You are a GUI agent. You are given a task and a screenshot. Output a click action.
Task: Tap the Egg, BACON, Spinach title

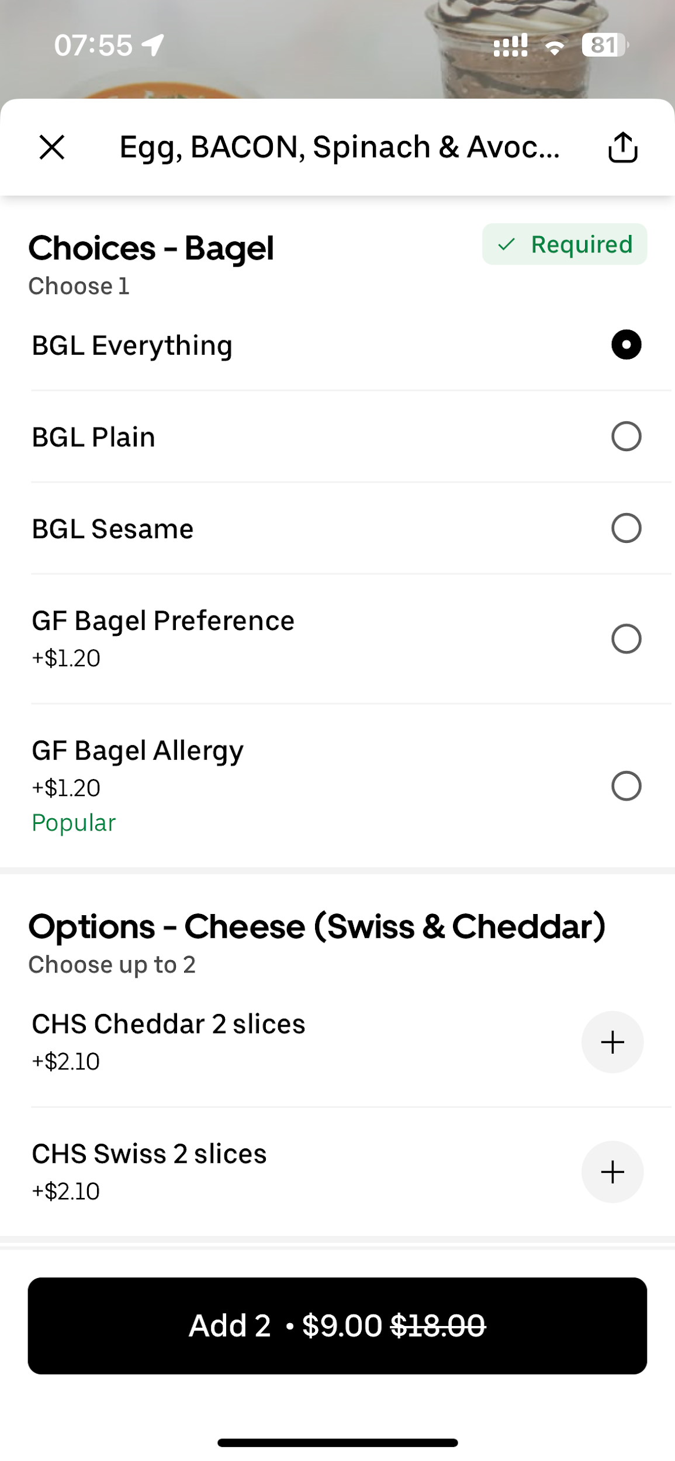pos(339,147)
